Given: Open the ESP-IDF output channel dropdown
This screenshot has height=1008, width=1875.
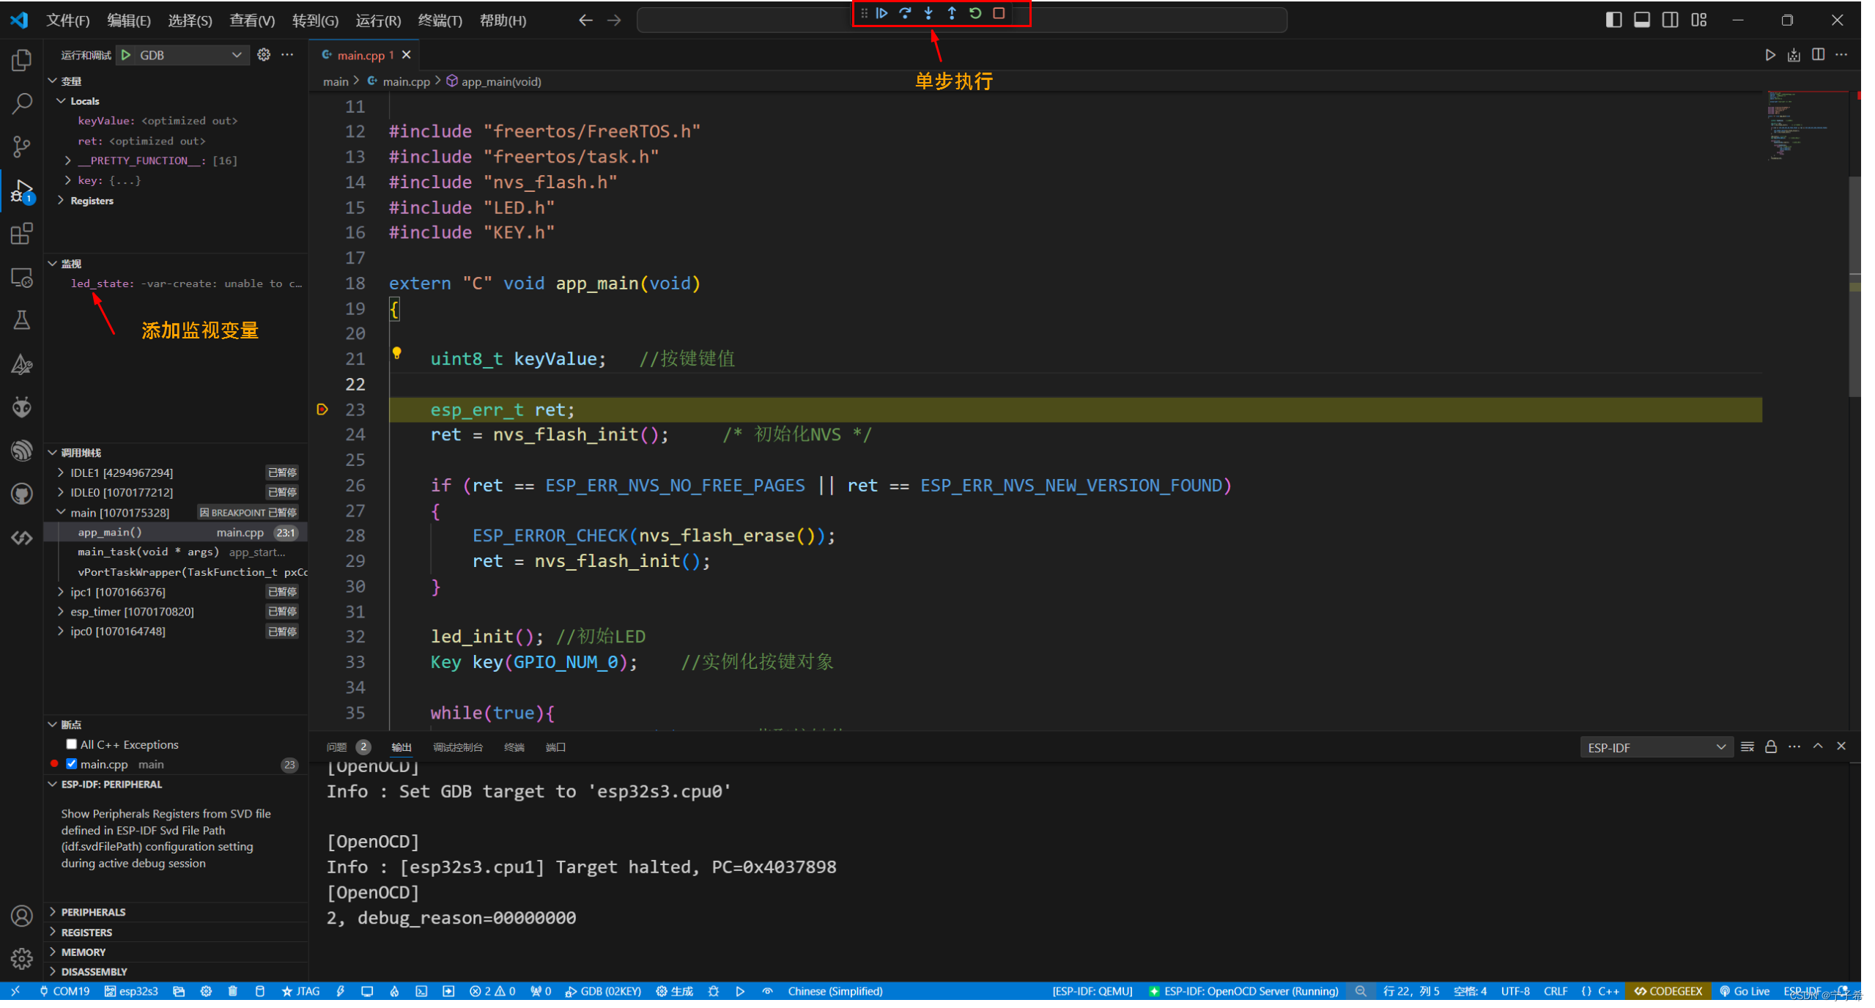Looking at the screenshot, I should (x=1656, y=748).
